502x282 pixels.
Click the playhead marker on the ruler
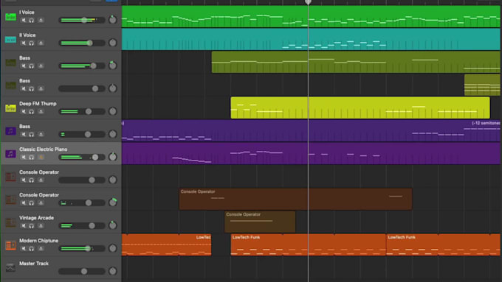[308, 2]
